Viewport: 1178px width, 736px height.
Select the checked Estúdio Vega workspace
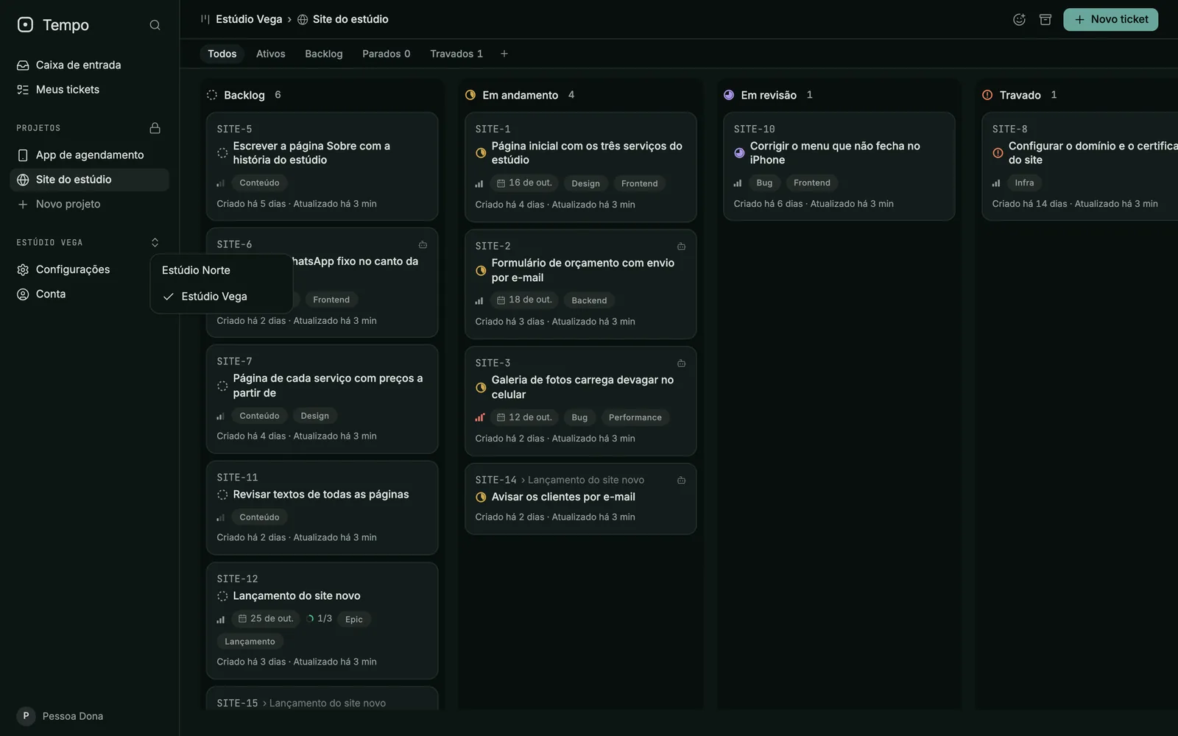point(222,297)
